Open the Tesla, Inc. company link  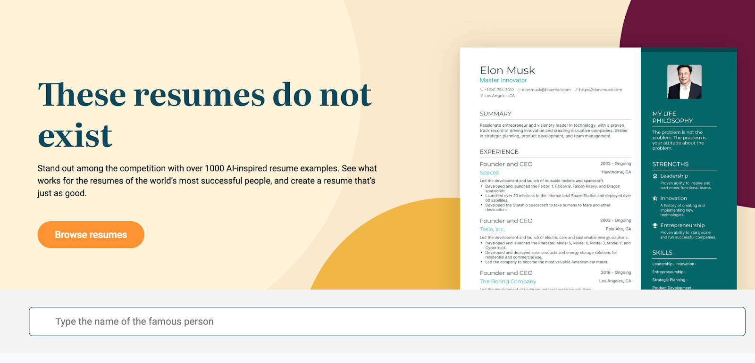point(492,229)
